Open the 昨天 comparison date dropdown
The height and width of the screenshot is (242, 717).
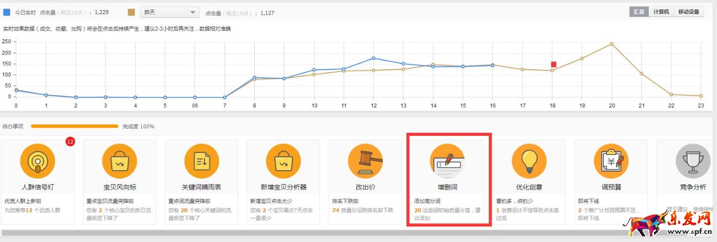169,13
